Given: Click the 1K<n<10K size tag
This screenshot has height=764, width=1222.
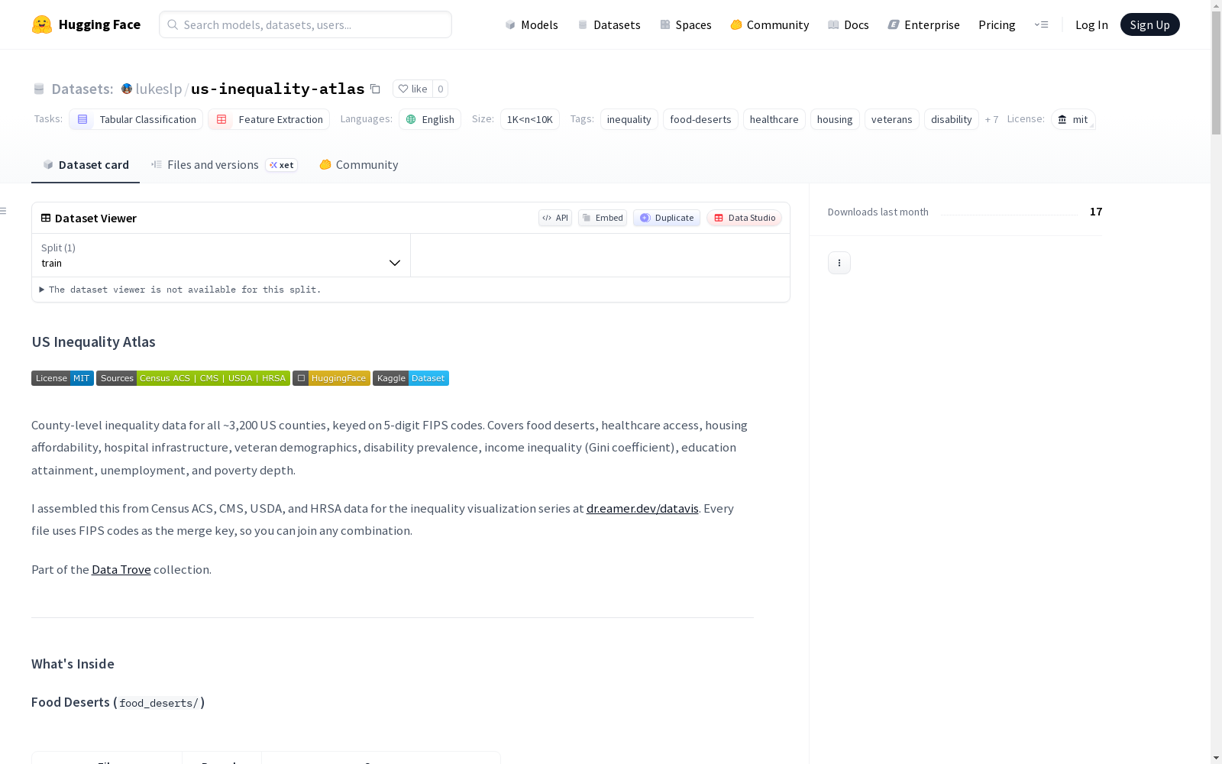Looking at the screenshot, I should 530,119.
